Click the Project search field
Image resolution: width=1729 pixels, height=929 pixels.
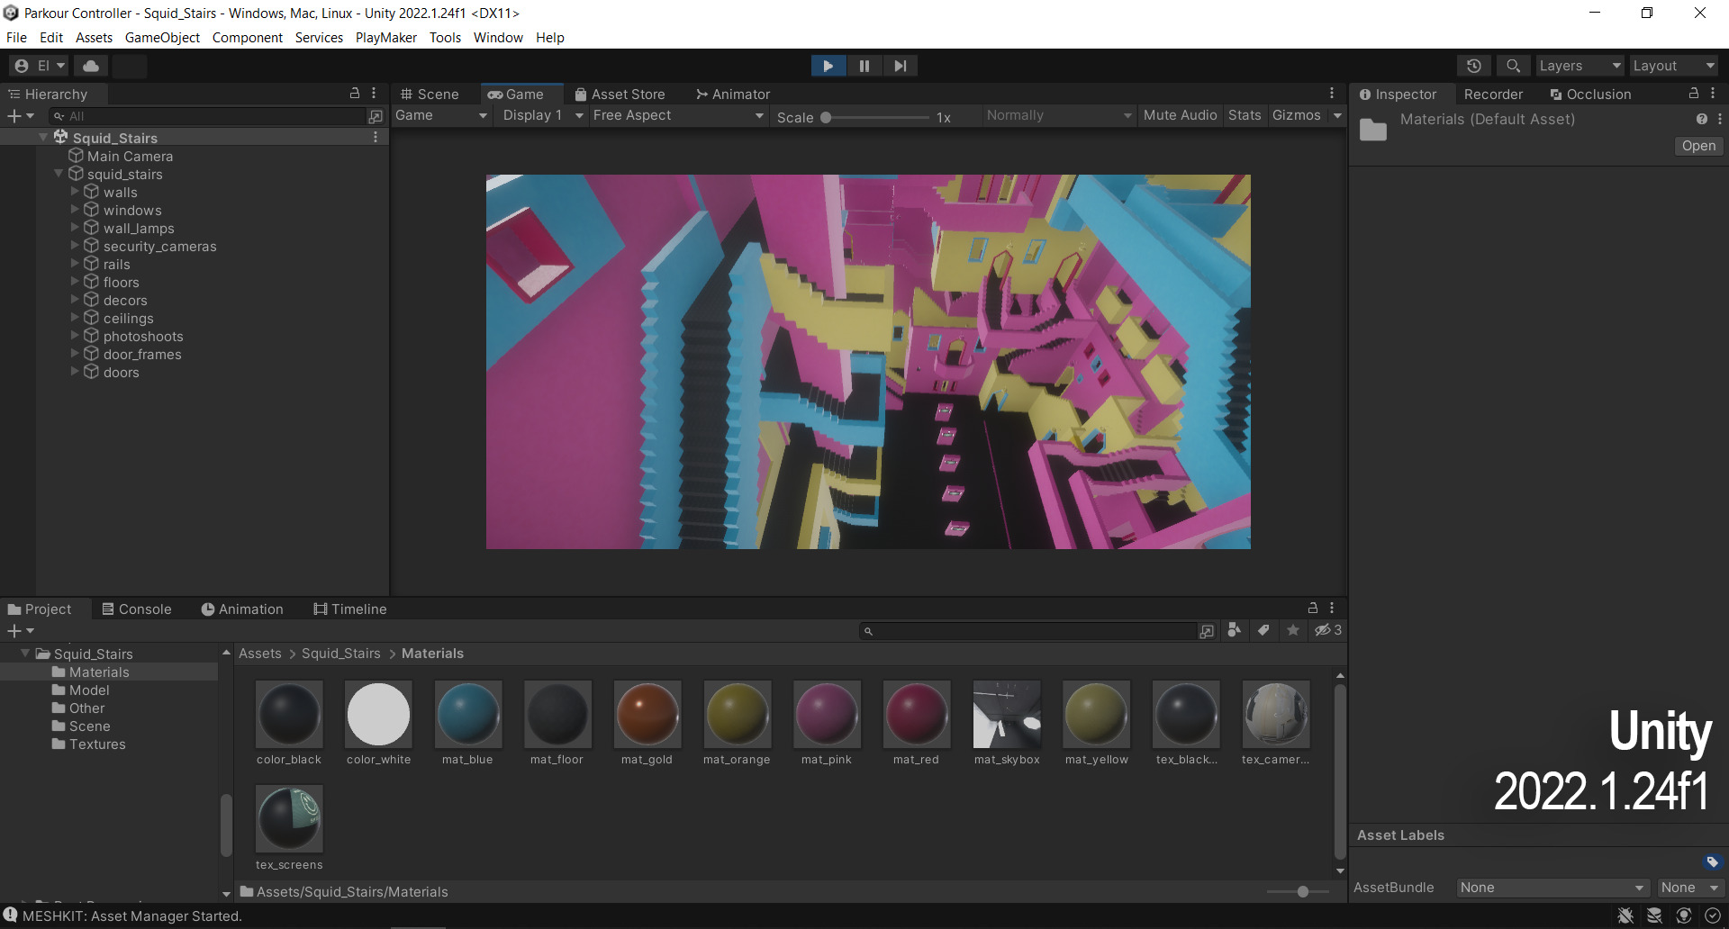1028,631
